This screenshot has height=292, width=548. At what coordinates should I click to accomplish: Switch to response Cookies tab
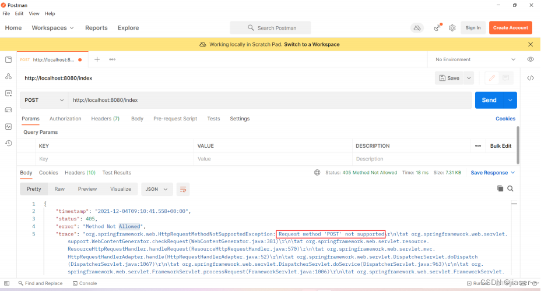(48, 173)
